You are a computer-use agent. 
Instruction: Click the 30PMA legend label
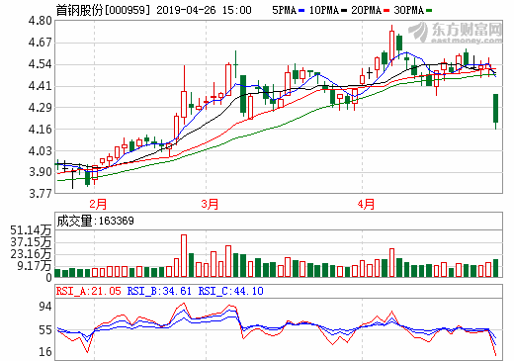[408, 10]
